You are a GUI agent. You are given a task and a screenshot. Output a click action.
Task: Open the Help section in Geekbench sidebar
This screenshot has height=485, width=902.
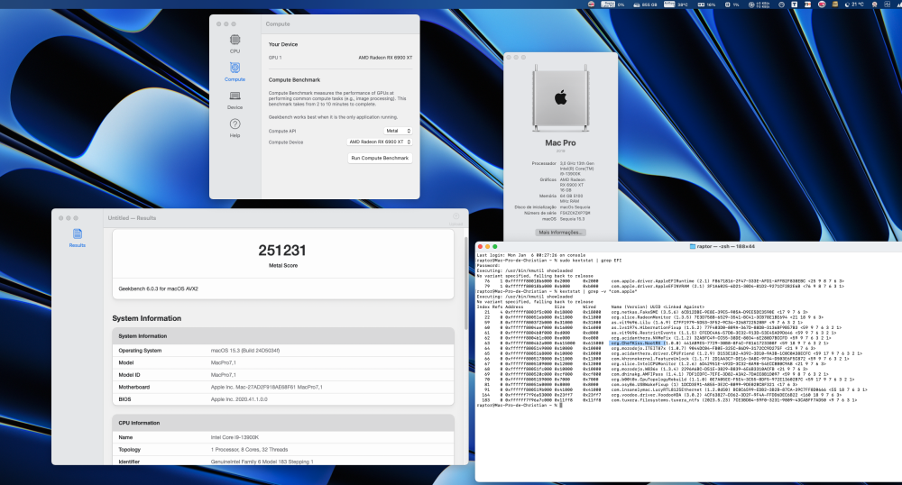tap(235, 128)
